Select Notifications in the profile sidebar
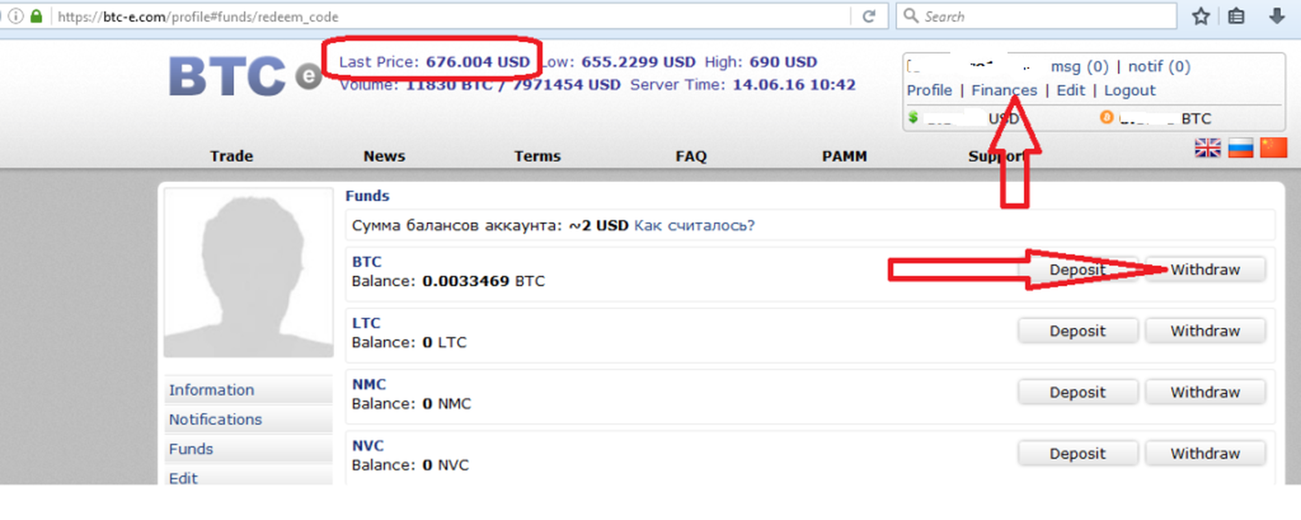Viewport: 1301px width, 520px height. (248, 419)
